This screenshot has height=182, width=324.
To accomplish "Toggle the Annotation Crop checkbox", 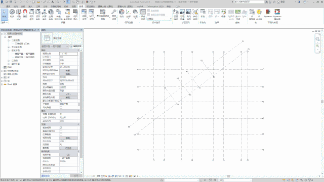I will pyautogui.click(x=61, y=134).
